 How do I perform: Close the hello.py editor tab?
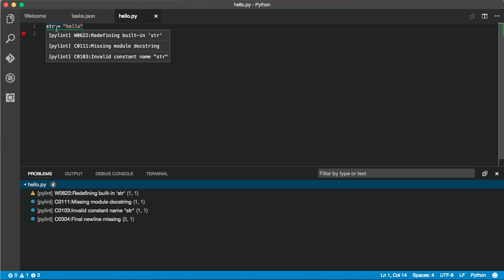[156, 16]
